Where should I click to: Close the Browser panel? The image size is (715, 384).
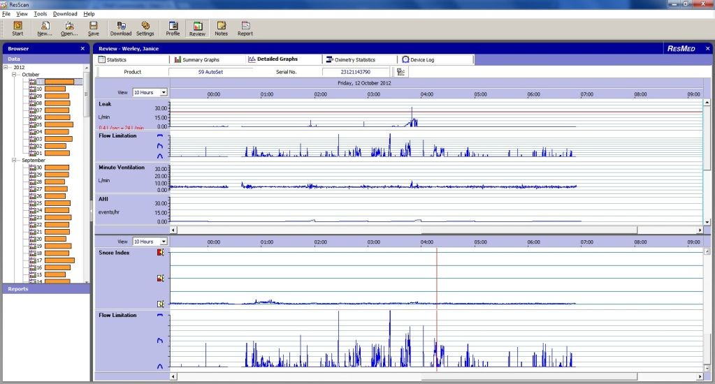(x=82, y=49)
